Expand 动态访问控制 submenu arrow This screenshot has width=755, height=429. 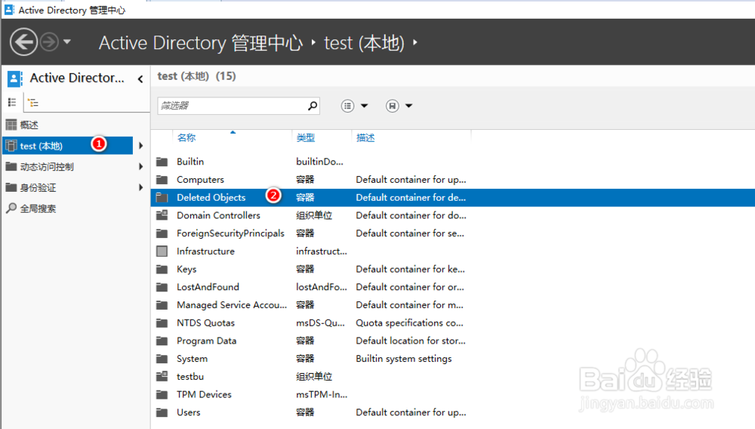pos(140,167)
